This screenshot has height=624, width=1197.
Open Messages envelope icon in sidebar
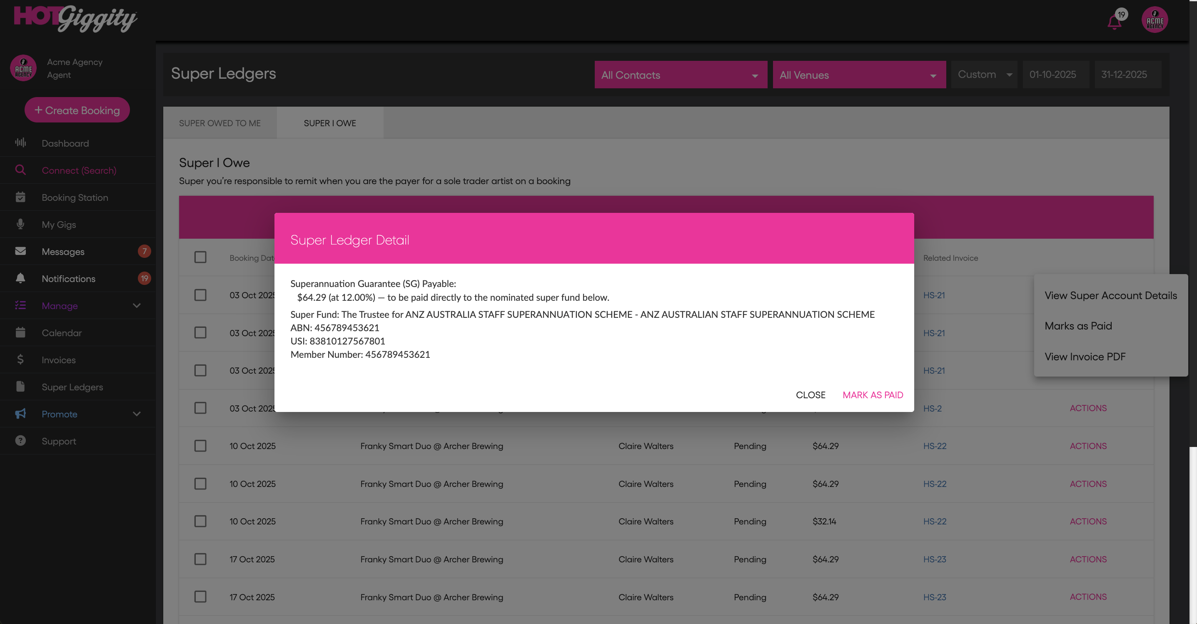click(20, 251)
